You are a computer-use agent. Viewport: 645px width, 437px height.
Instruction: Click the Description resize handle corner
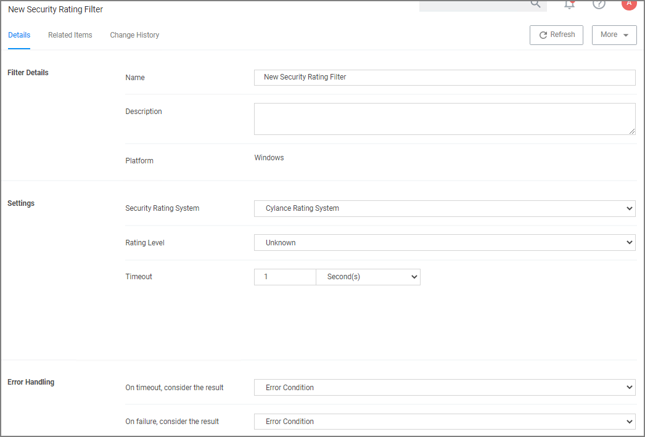point(632,131)
